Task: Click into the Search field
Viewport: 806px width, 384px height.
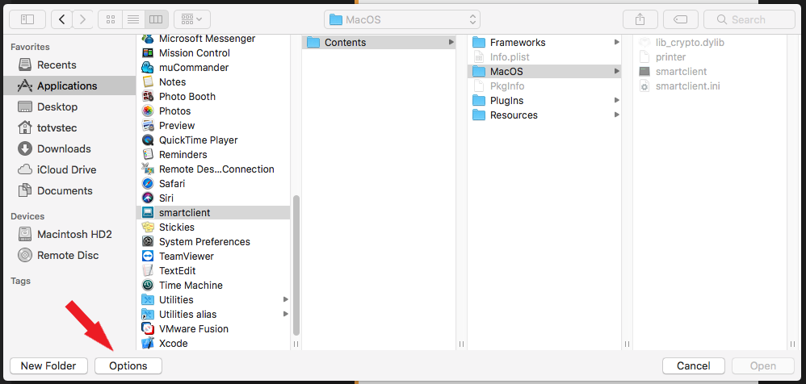Action: pyautogui.click(x=749, y=19)
